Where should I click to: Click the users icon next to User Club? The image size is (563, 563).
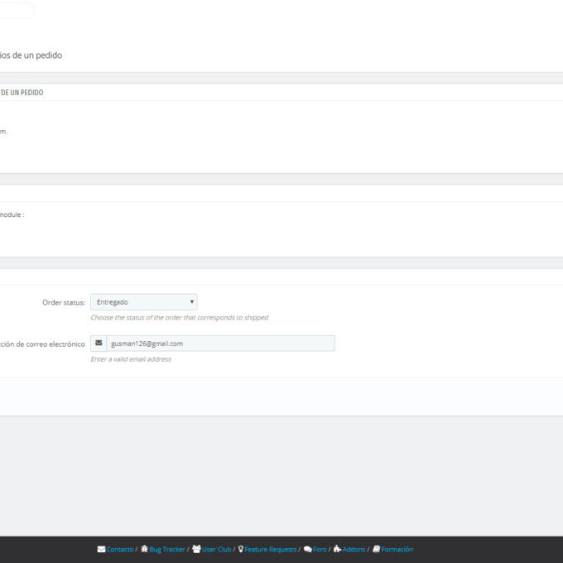[x=196, y=549]
